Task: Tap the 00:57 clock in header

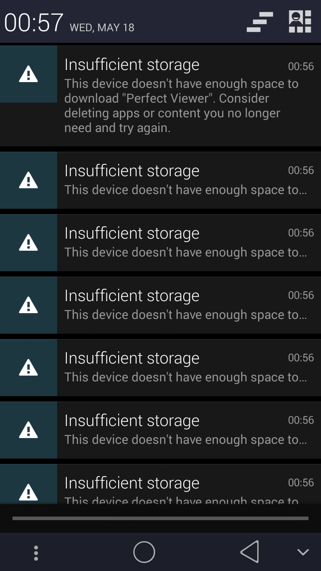Action: click(34, 22)
